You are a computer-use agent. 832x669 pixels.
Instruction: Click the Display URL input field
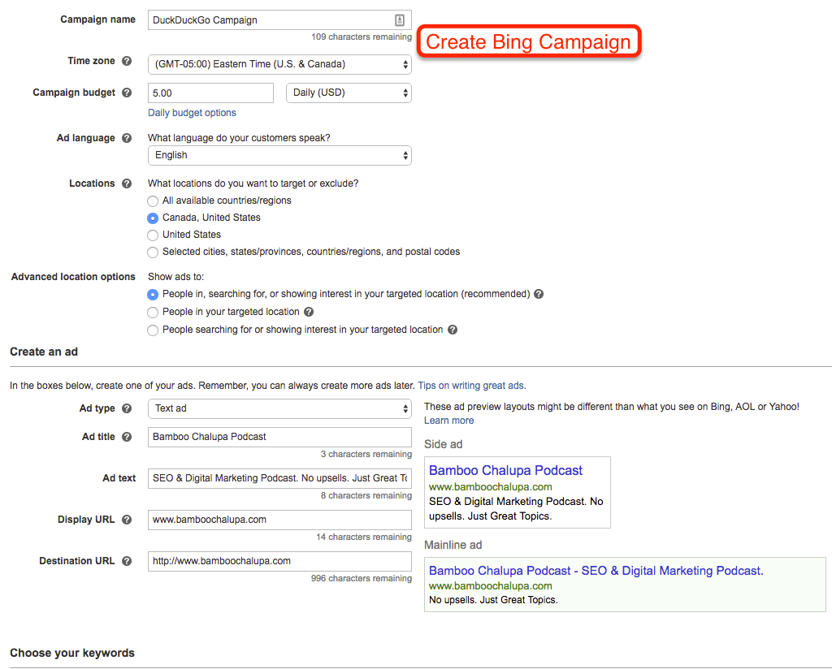click(279, 520)
